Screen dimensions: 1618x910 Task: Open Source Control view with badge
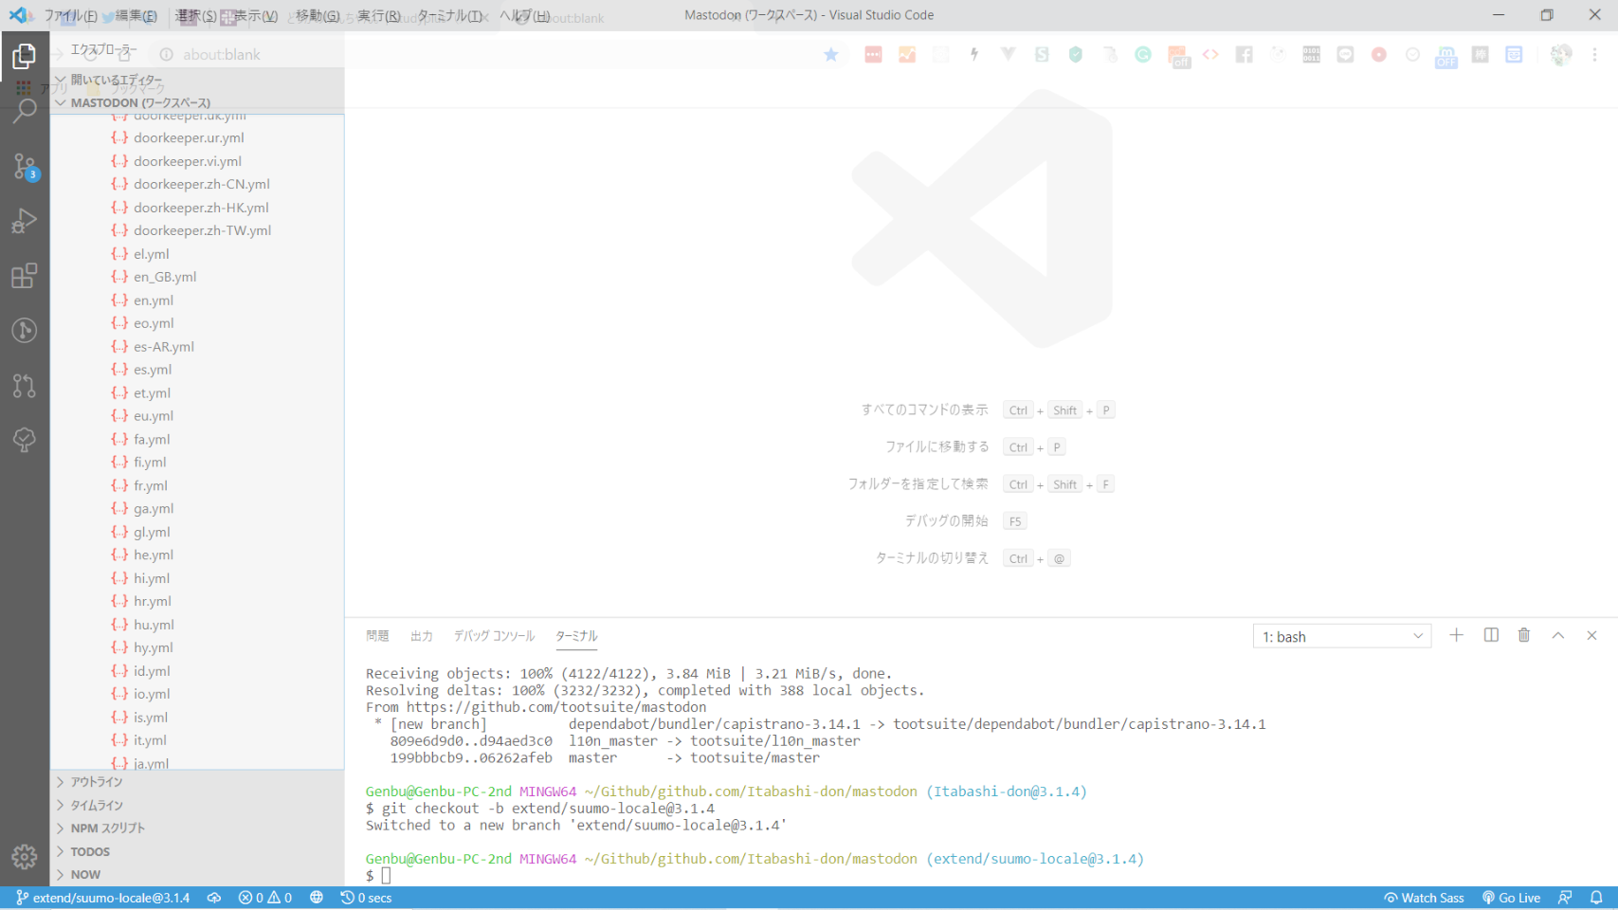25,166
